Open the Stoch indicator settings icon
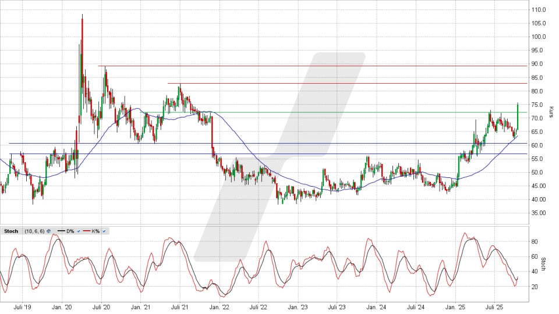 click(x=49, y=231)
